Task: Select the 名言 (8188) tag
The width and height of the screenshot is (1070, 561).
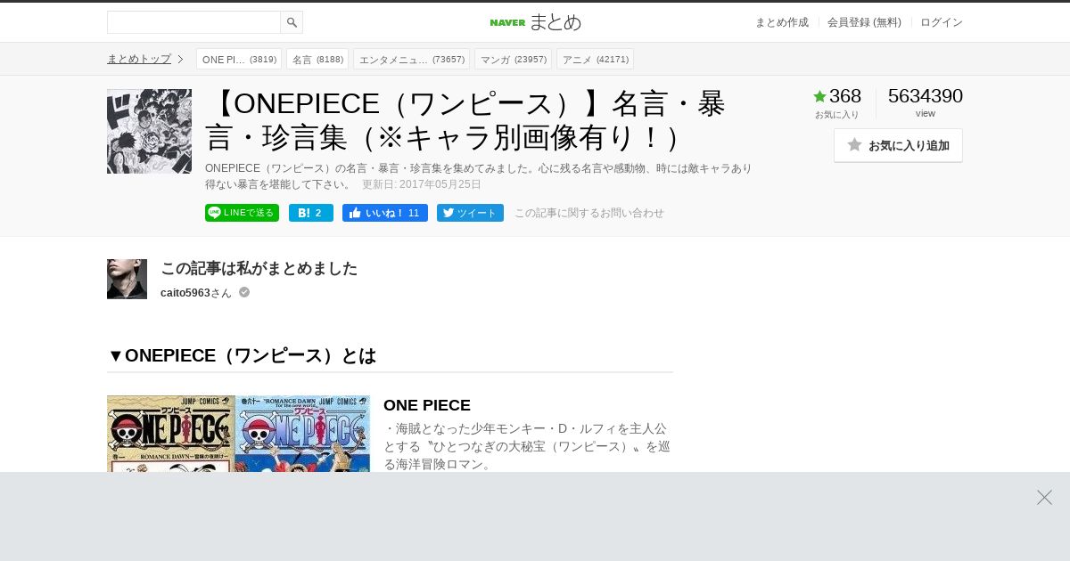Action: pos(317,59)
